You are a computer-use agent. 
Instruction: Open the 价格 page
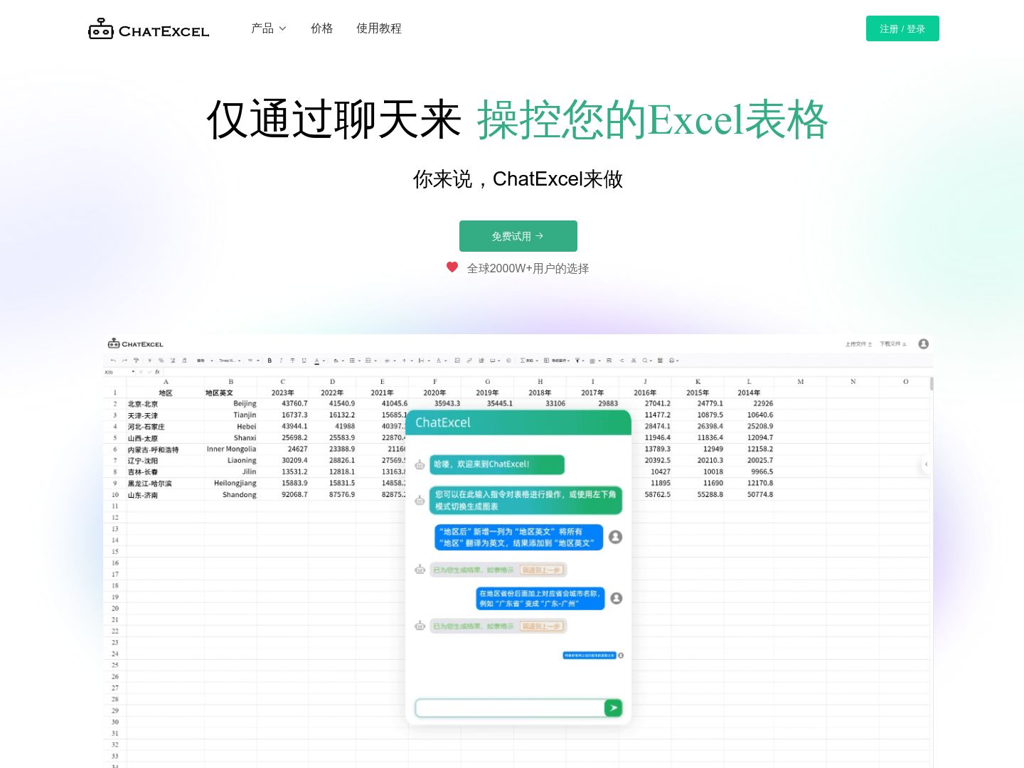click(x=321, y=28)
